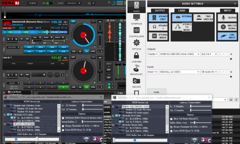This screenshot has width=240, height=144.
Task: Collapse VB-Audio Virtual Cable in right window
Action: (x=113, y=125)
